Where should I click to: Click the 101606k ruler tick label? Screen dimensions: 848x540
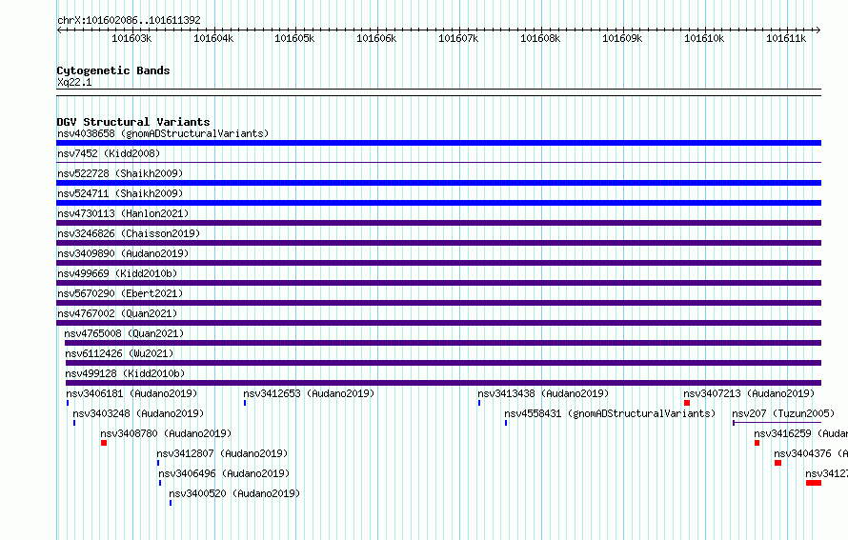pyautogui.click(x=376, y=38)
